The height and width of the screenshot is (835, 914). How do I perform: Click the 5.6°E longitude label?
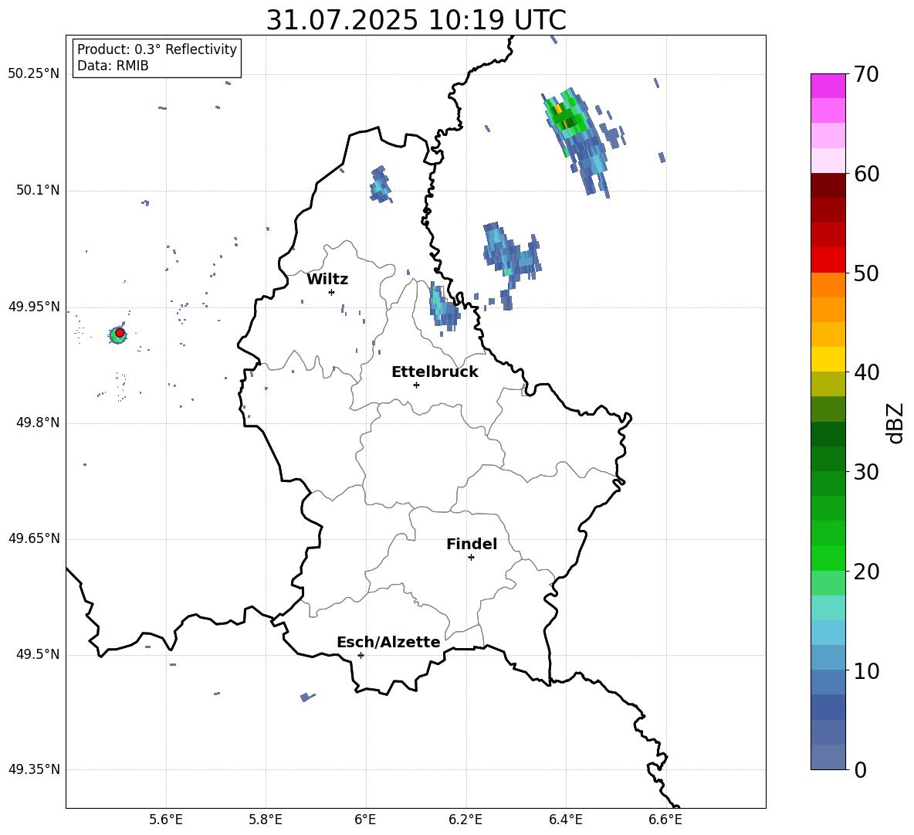166,820
